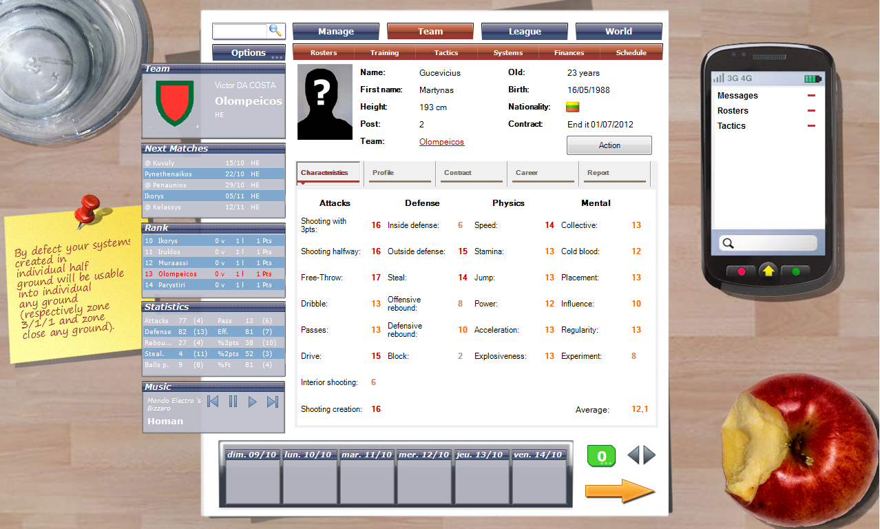880x529 pixels.
Task: Click the green zero notification counter
Action: pyautogui.click(x=601, y=456)
